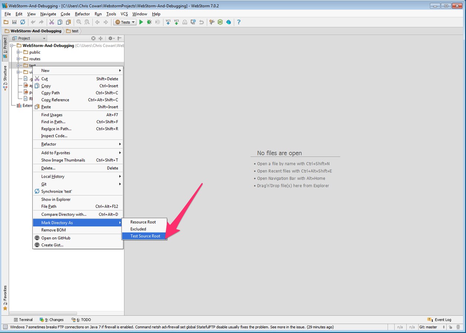Viewport: 466px width, 333px height.
Task: Click the Collapse All icon in Project panel
Action: coord(100,38)
